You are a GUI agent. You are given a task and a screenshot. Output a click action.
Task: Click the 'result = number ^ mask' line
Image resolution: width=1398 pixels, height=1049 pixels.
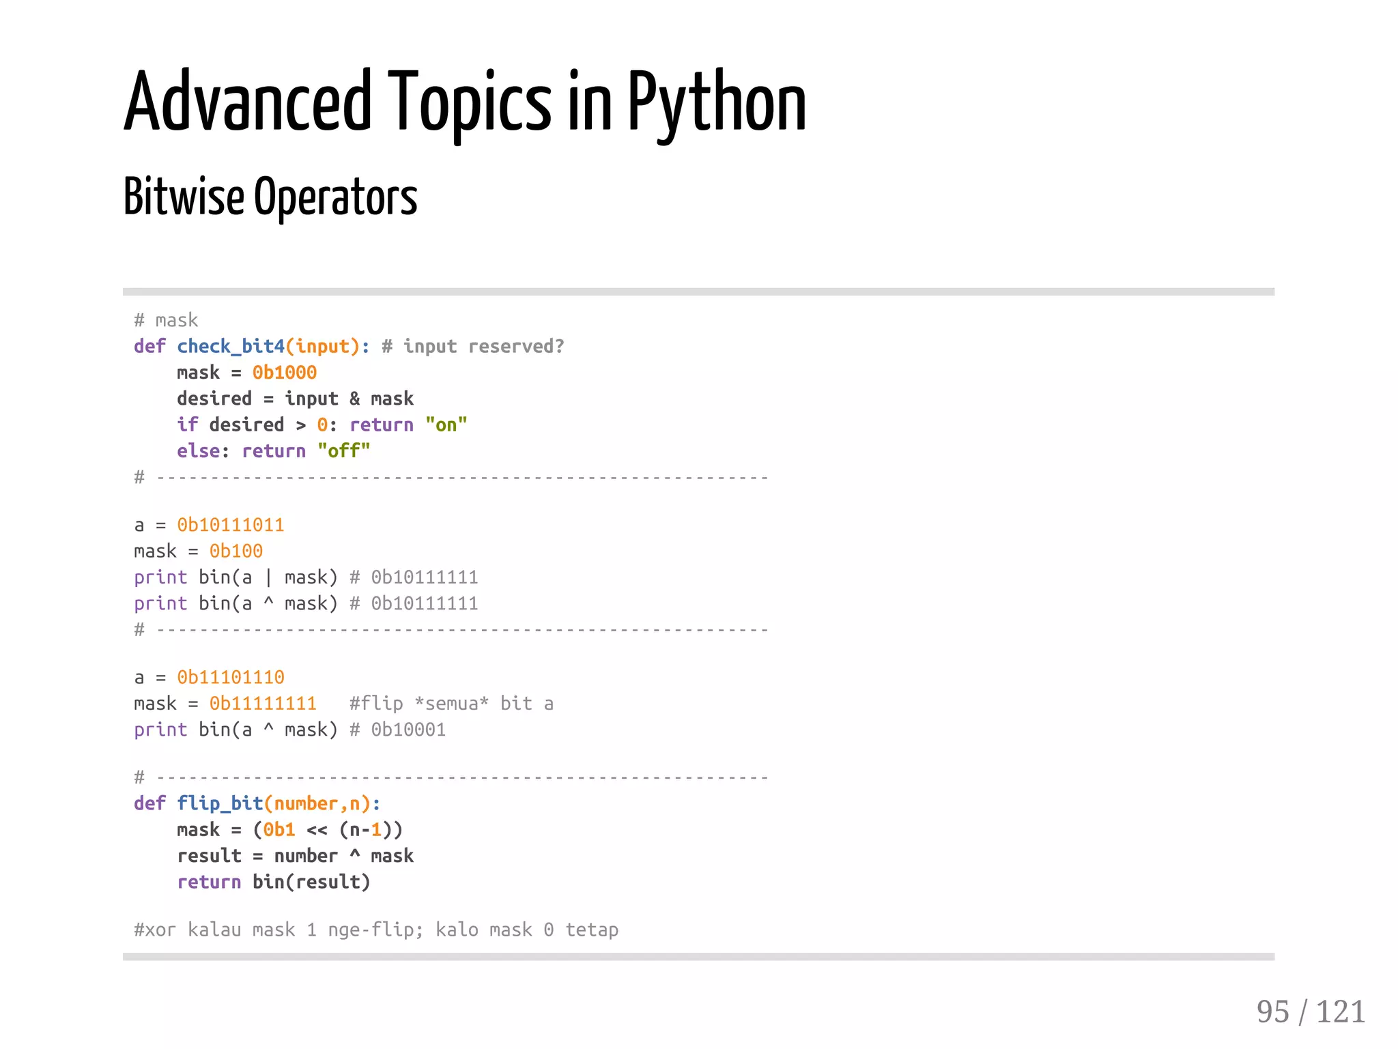[295, 856]
